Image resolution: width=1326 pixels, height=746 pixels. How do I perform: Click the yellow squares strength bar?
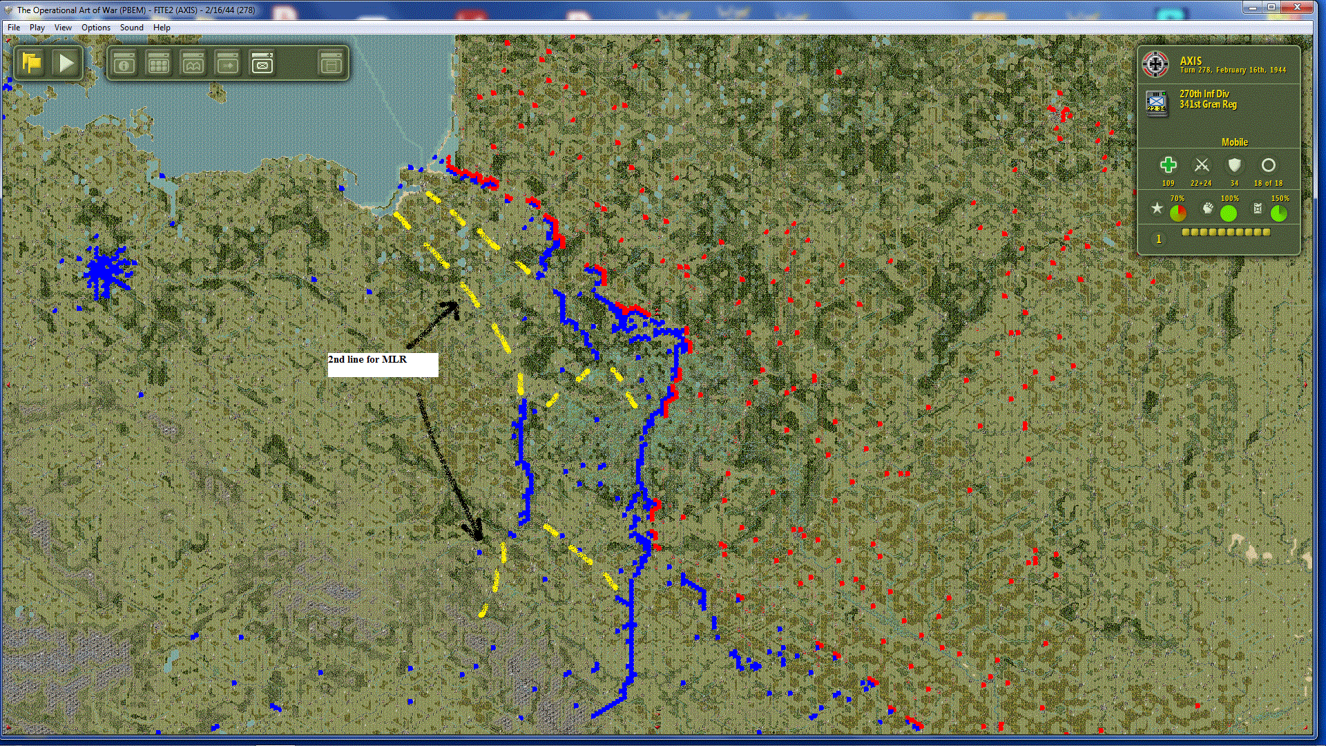click(x=1226, y=232)
